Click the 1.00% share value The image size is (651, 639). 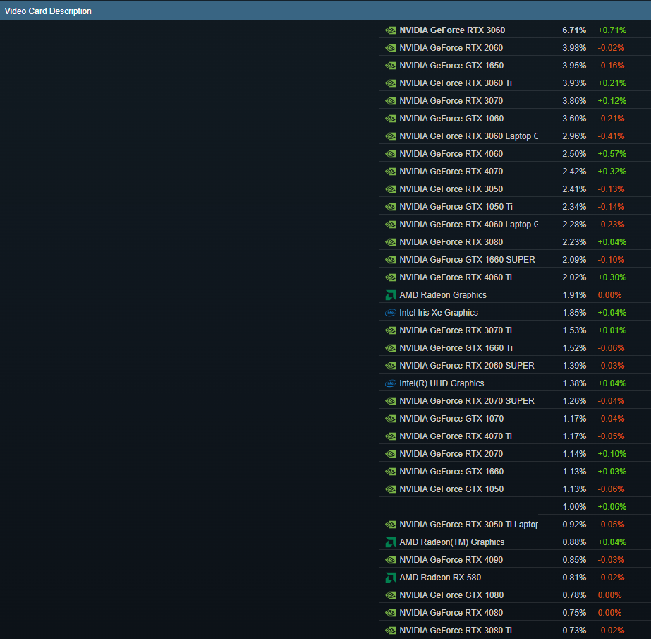tap(574, 507)
